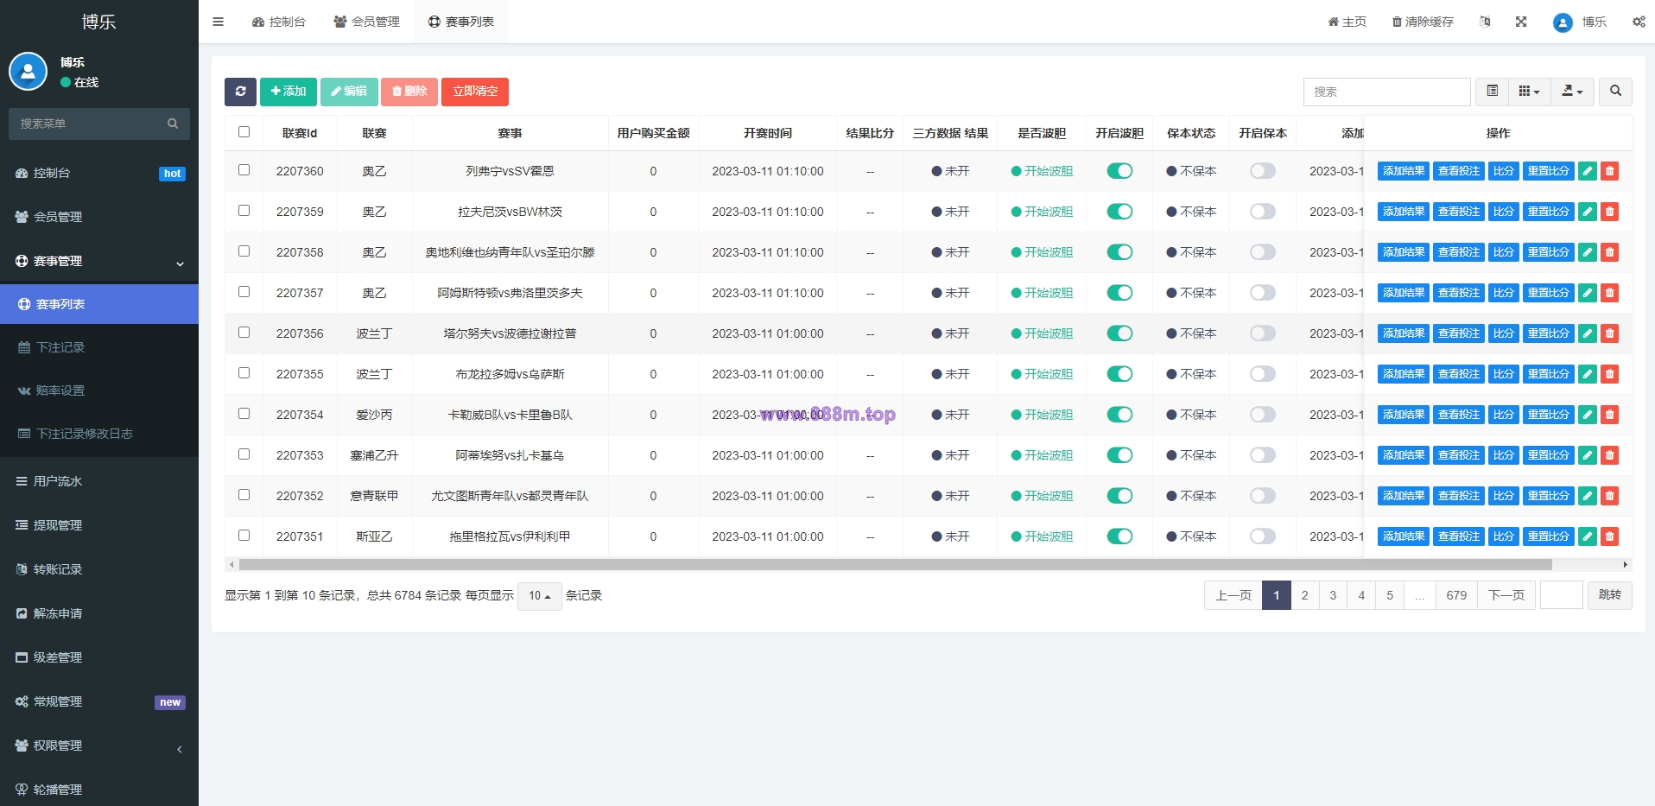Turn on 开启保本 switch for match 2207353
Image resolution: width=1655 pixels, height=806 pixels.
tap(1263, 455)
